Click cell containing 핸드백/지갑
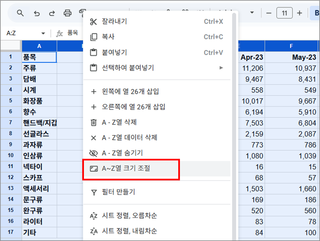The width and height of the screenshot is (320, 241). pos(39,123)
